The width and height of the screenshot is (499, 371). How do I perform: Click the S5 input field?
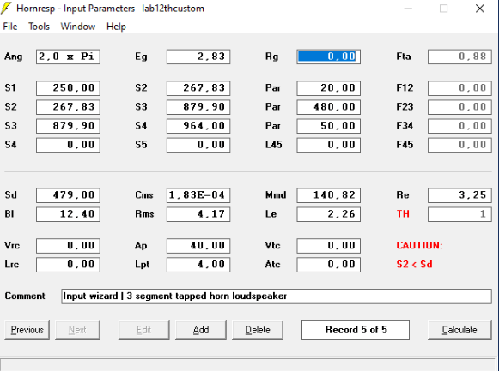(x=198, y=145)
